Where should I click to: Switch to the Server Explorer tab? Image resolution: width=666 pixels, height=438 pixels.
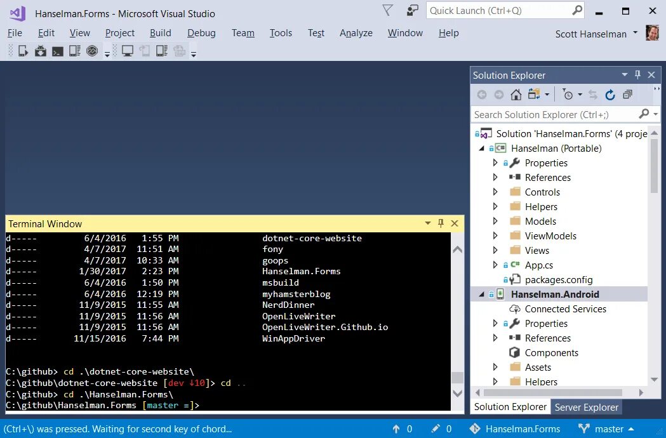pyautogui.click(x=586, y=407)
